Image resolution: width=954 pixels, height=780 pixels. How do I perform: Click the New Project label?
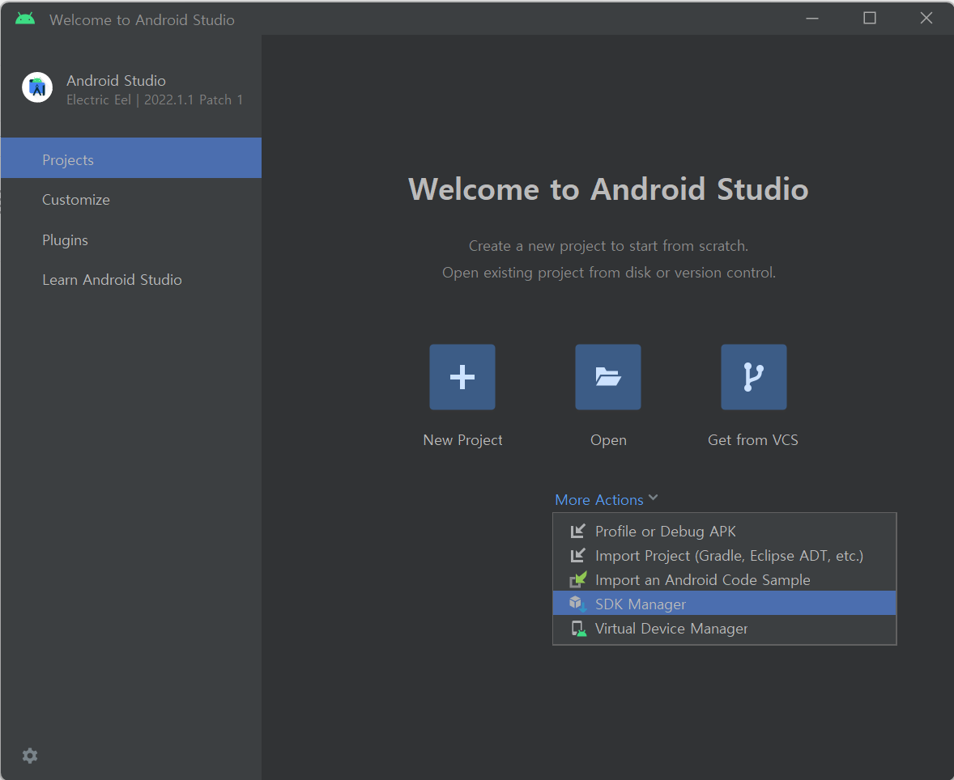pyautogui.click(x=463, y=440)
